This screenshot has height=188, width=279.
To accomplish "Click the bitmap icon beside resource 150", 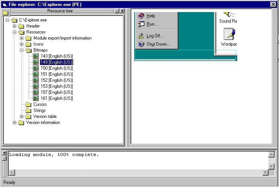I will click(x=36, y=68).
